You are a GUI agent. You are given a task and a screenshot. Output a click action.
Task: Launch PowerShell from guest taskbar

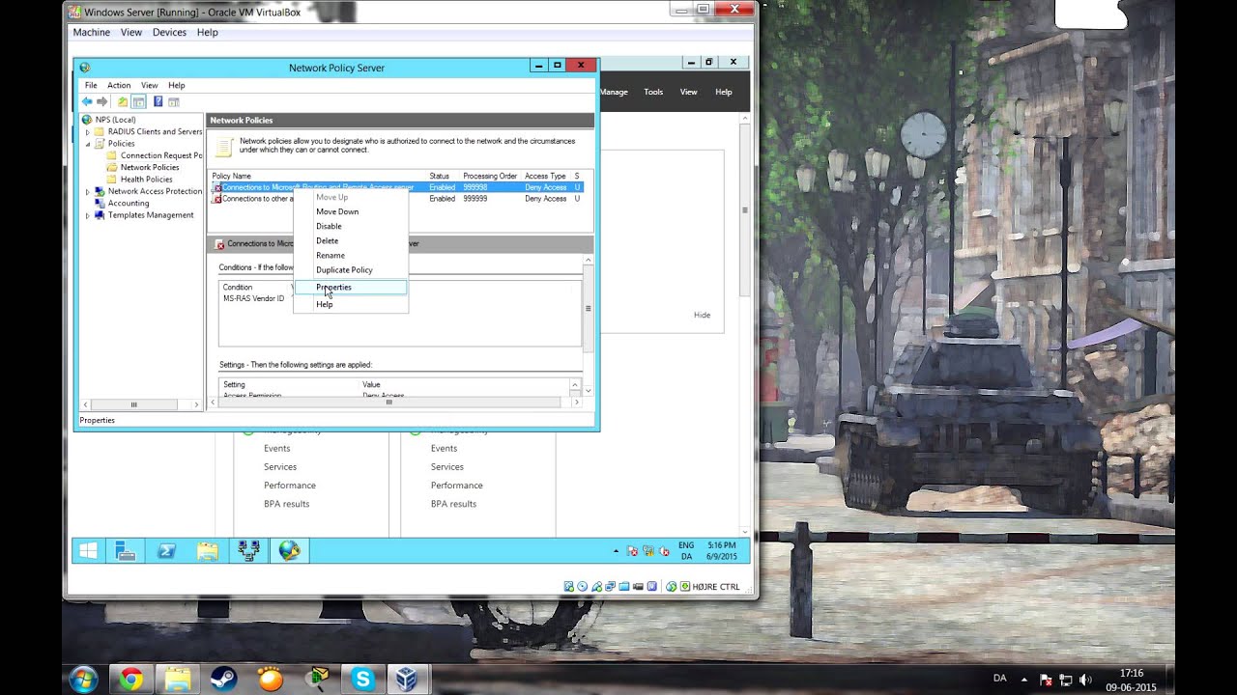tap(166, 550)
